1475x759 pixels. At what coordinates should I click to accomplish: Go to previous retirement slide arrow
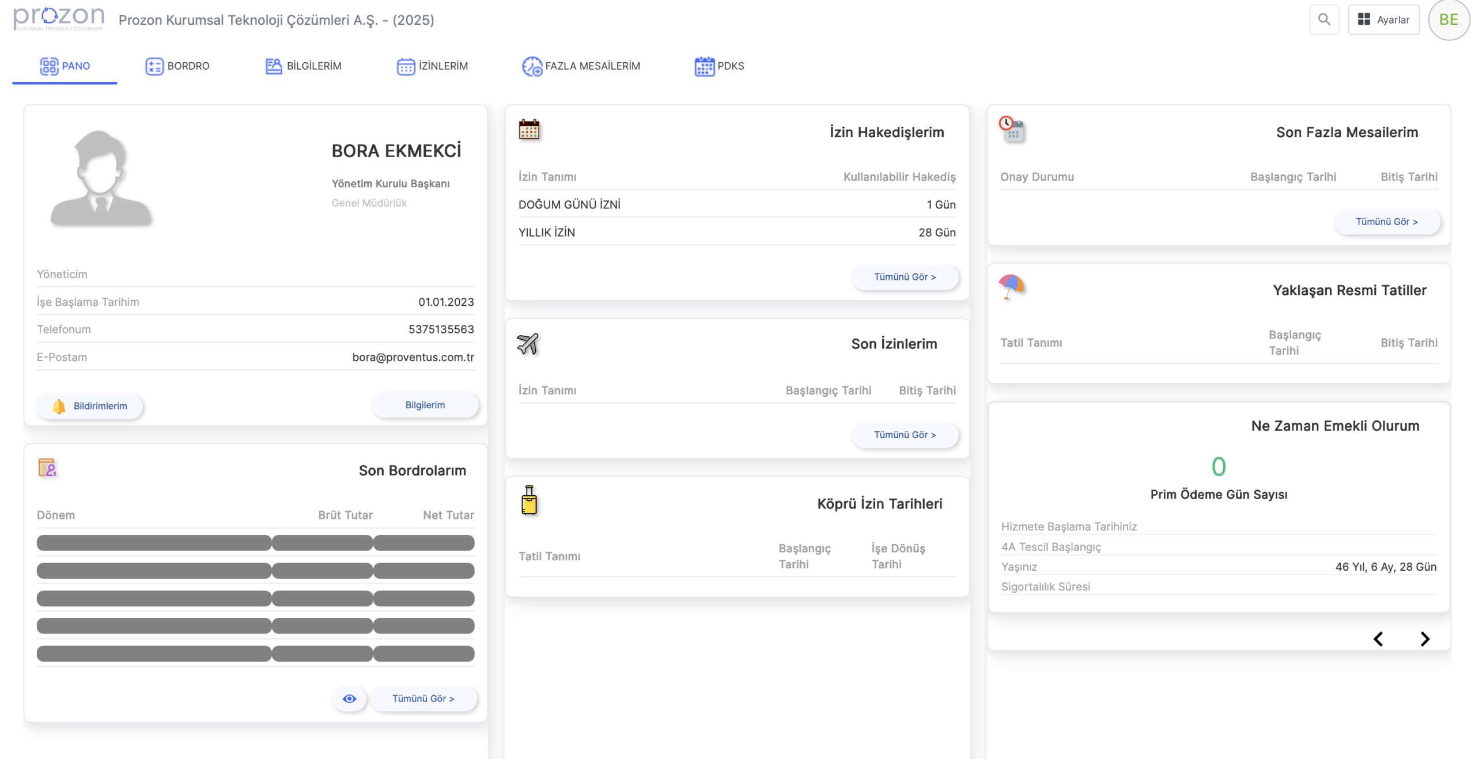coord(1378,639)
